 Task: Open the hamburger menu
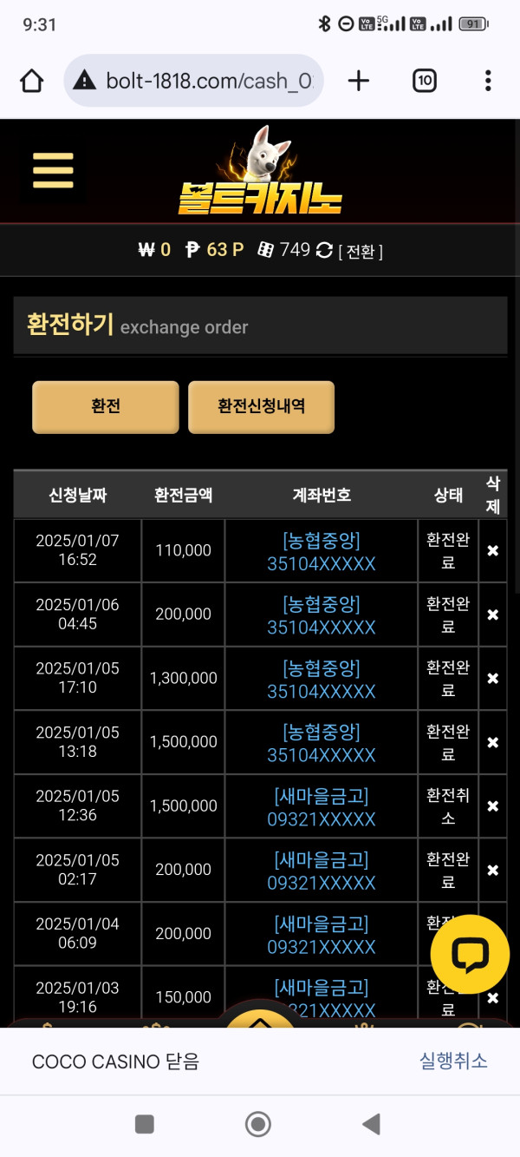(x=53, y=171)
